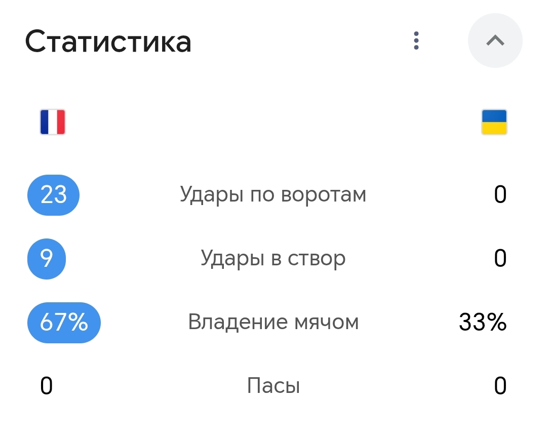This screenshot has height=439, width=547.
Task: Click the Владение мячом label
Action: 273,322
